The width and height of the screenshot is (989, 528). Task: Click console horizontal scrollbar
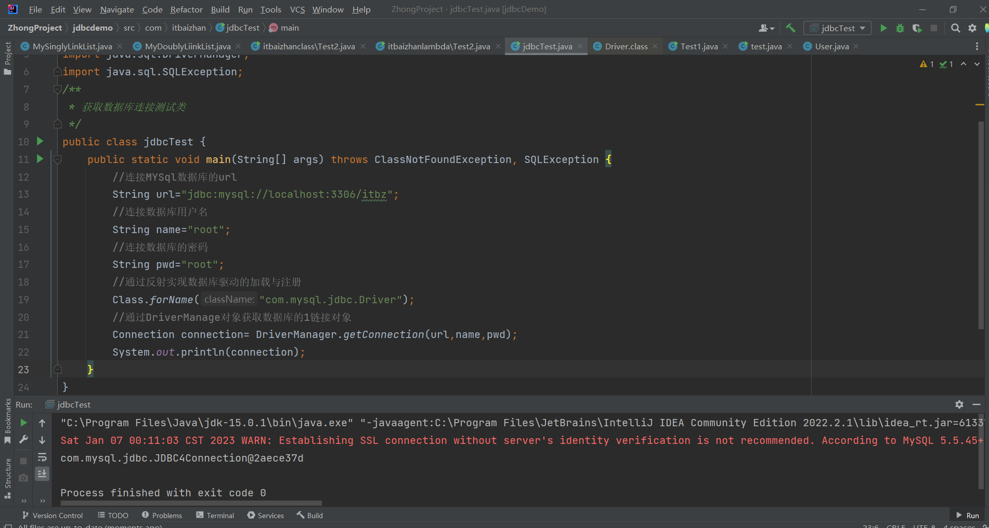pos(191,503)
